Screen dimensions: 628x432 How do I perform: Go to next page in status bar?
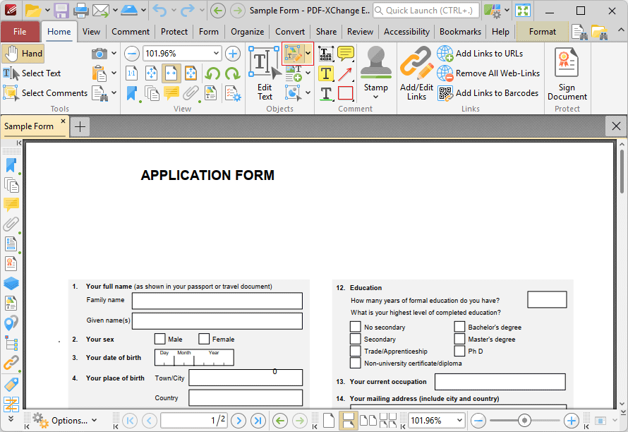[x=238, y=421]
